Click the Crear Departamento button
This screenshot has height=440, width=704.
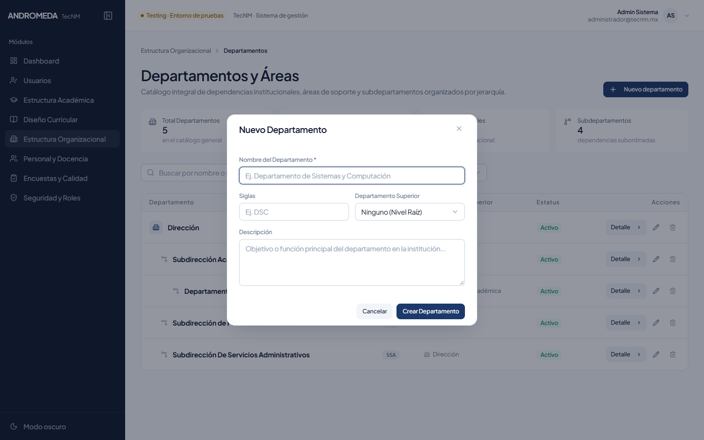click(431, 311)
